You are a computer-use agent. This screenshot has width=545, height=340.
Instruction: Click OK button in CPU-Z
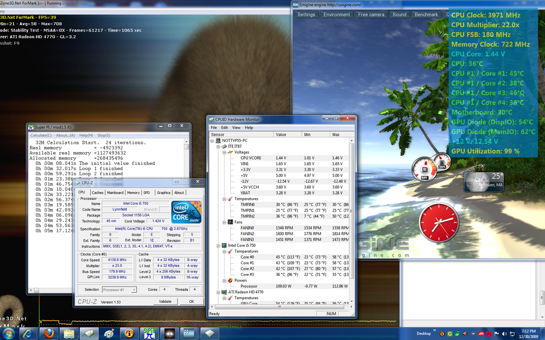191,302
